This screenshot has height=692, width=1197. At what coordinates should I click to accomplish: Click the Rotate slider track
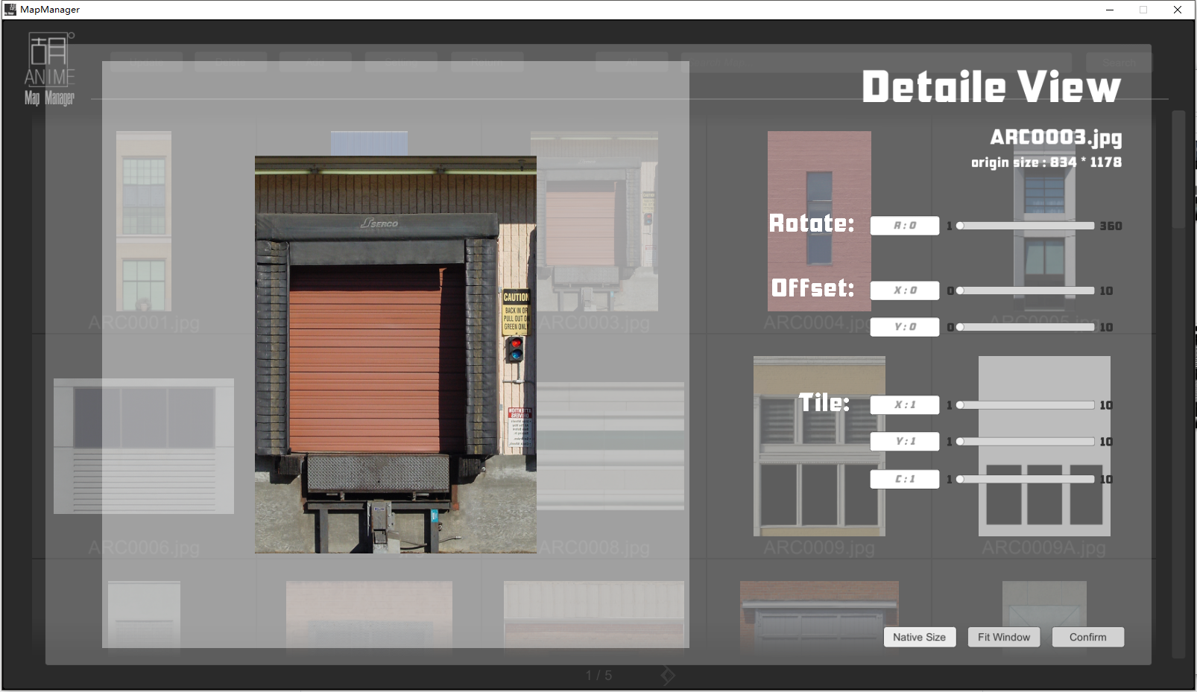[1026, 226]
